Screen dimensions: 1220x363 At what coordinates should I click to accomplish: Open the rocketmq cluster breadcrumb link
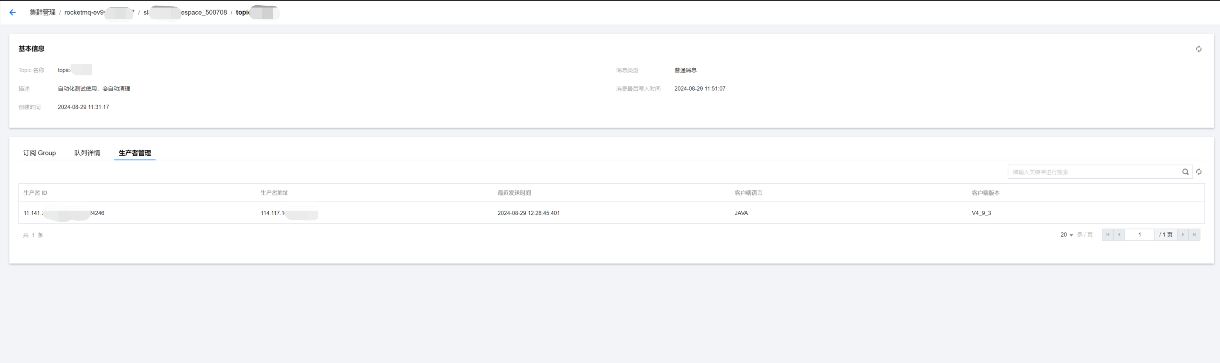click(99, 13)
